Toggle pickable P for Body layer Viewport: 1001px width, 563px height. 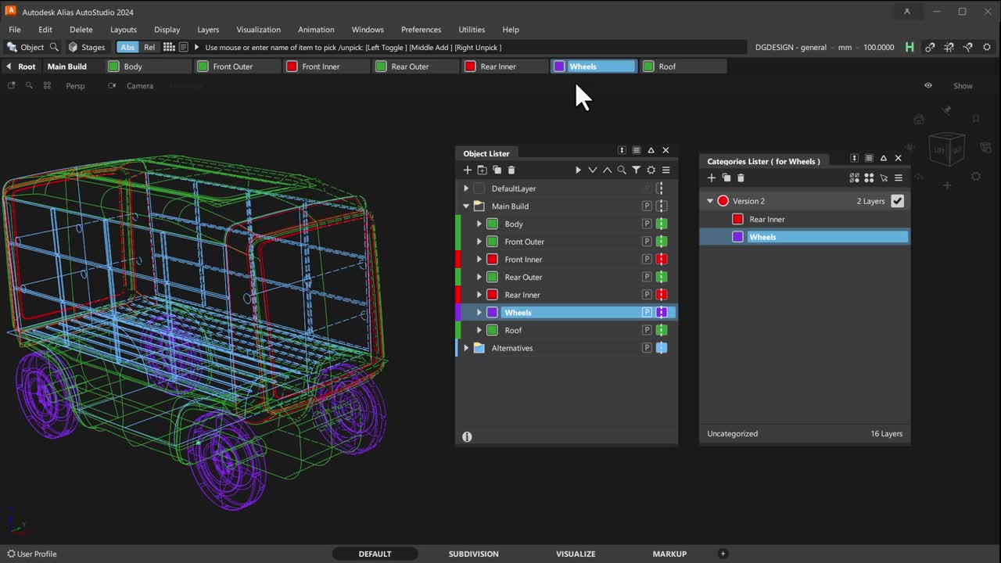coord(647,224)
